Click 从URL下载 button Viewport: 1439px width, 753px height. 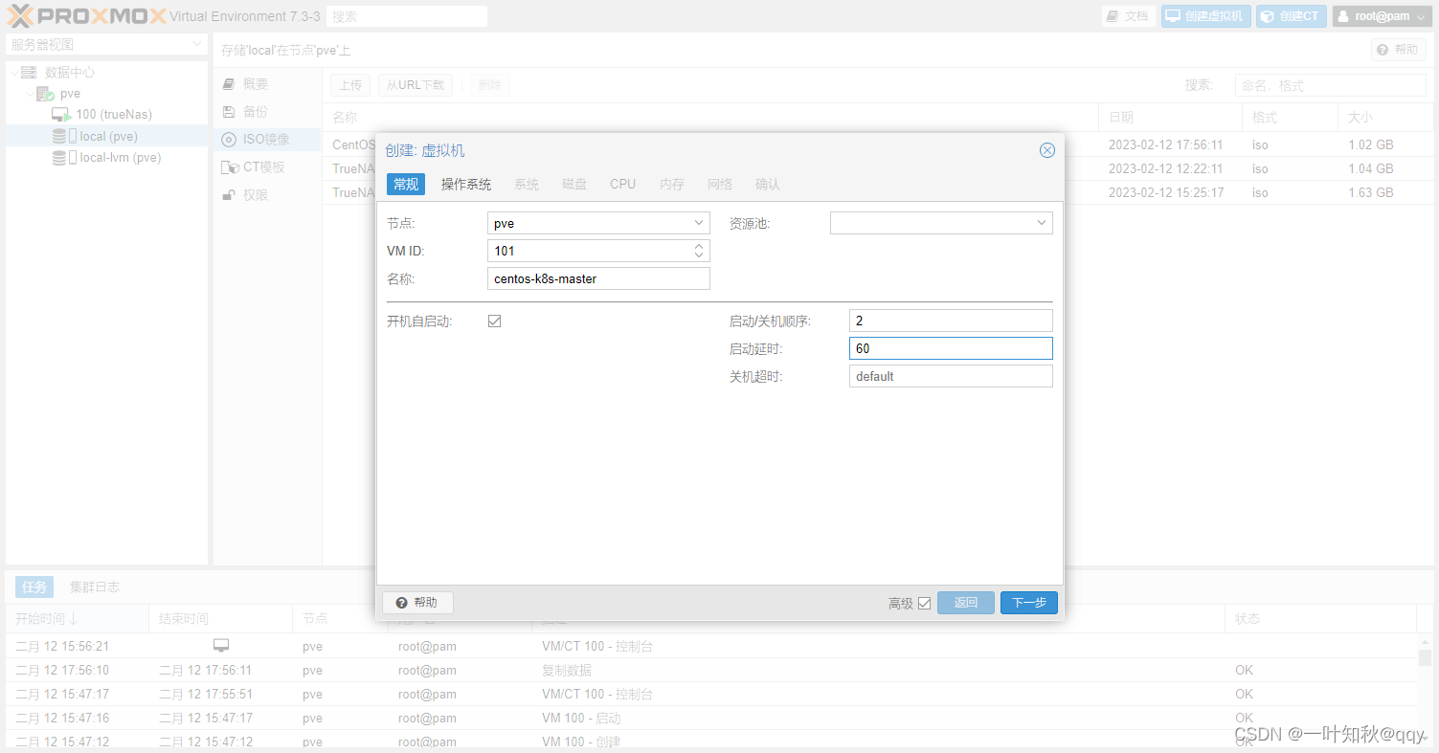(x=416, y=85)
